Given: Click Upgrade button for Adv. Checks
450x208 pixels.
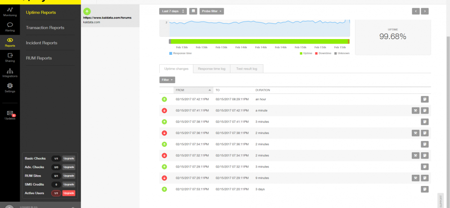Looking at the screenshot, I should pyautogui.click(x=69, y=167).
